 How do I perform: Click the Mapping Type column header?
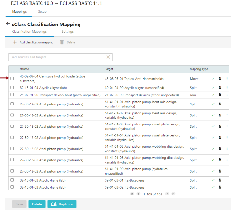[x=199, y=69]
